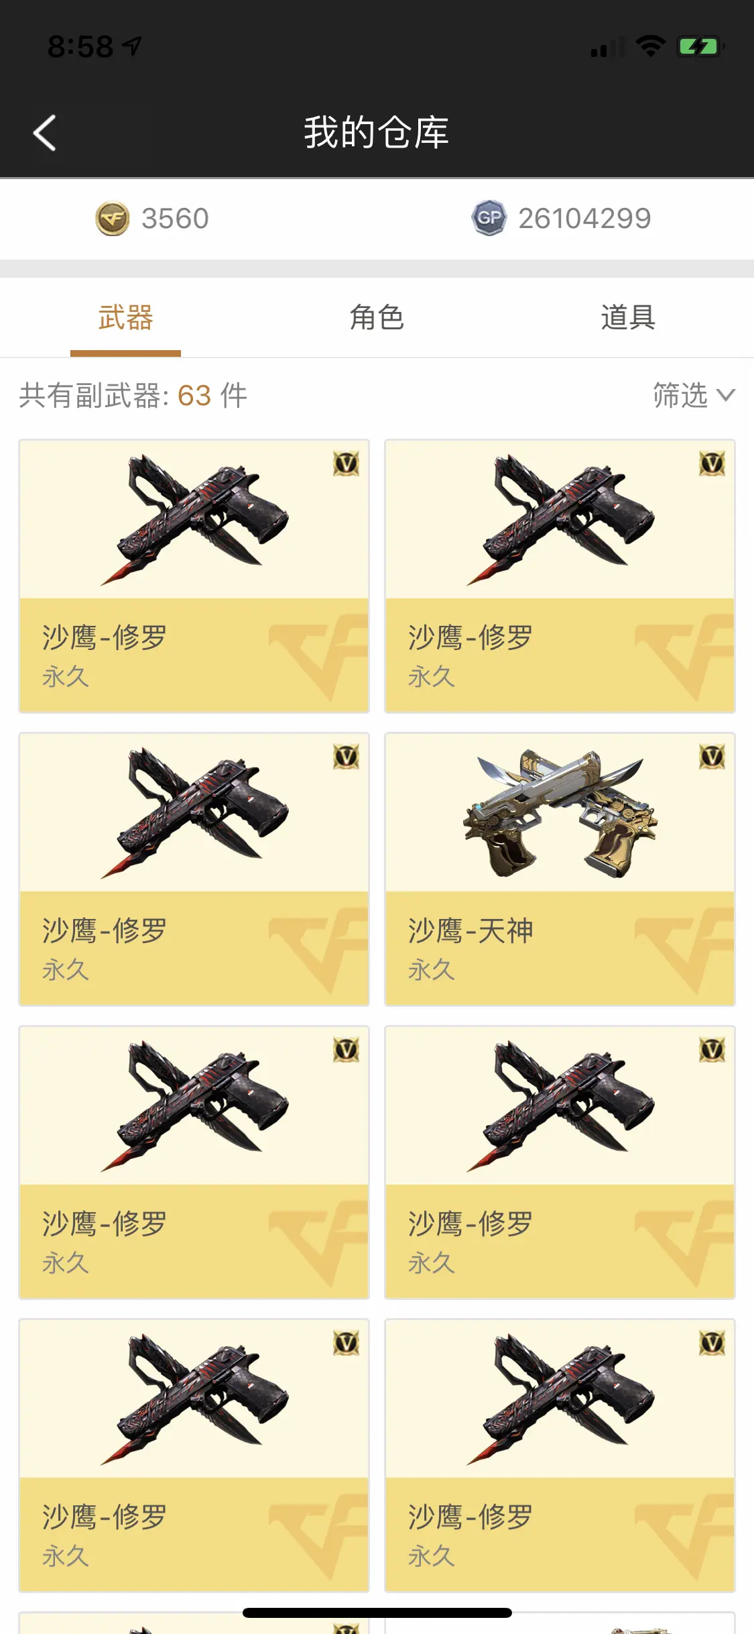Expand filter via chevron next to 筛选
Viewport: 754px width, 1634px height.
(726, 395)
